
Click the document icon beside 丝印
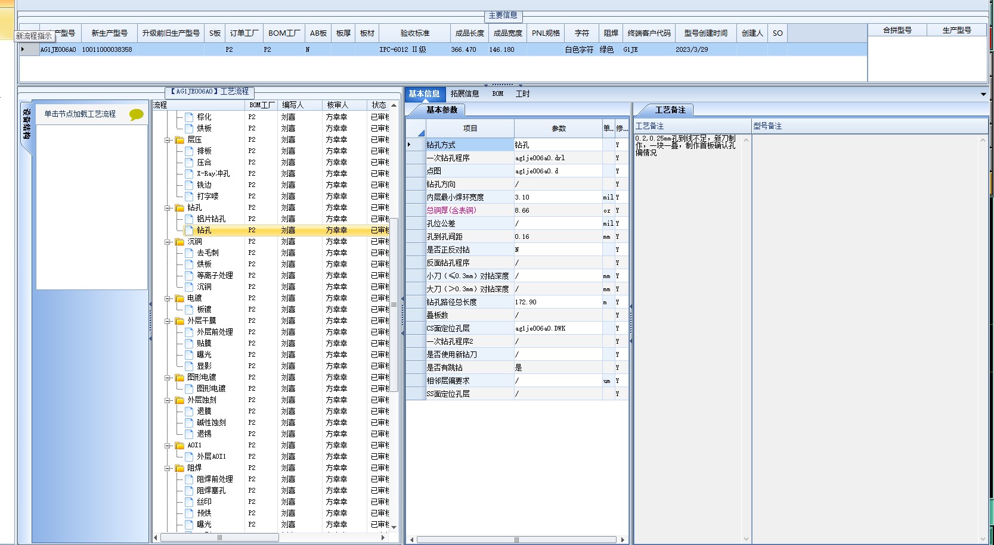click(189, 502)
